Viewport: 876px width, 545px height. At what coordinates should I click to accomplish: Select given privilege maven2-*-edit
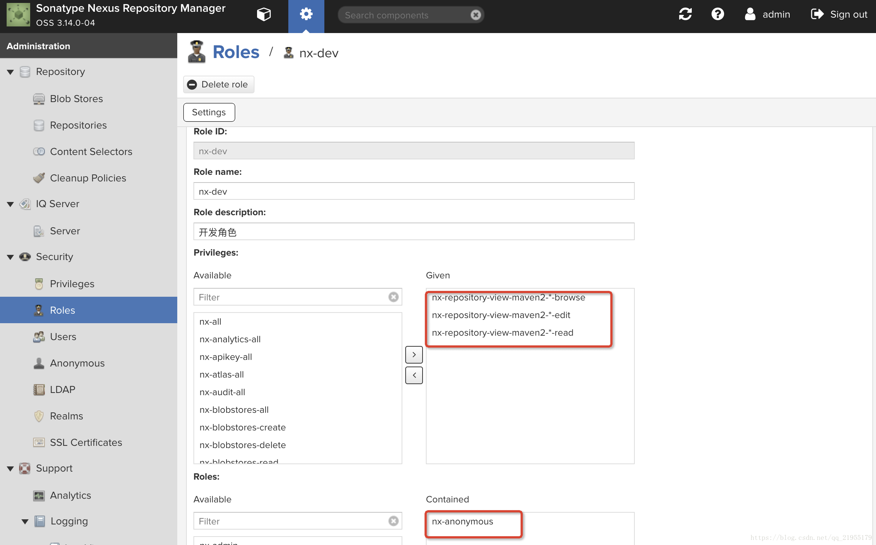tap(501, 315)
